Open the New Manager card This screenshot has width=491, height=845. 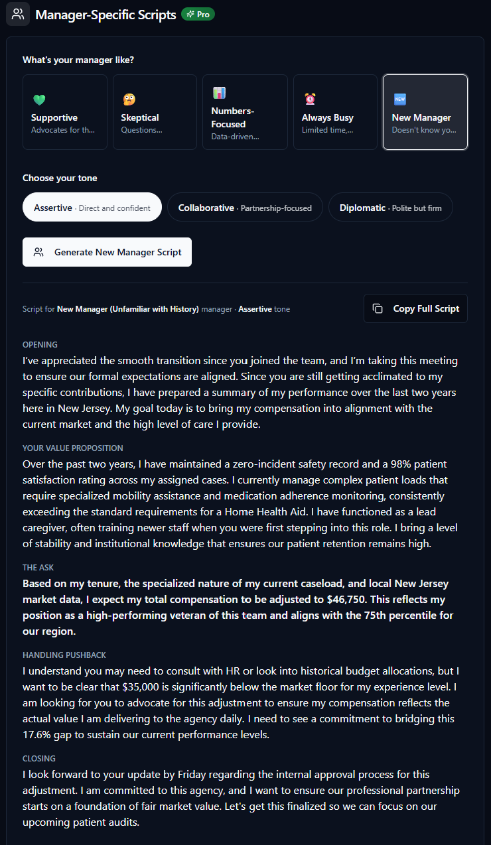[x=425, y=112]
